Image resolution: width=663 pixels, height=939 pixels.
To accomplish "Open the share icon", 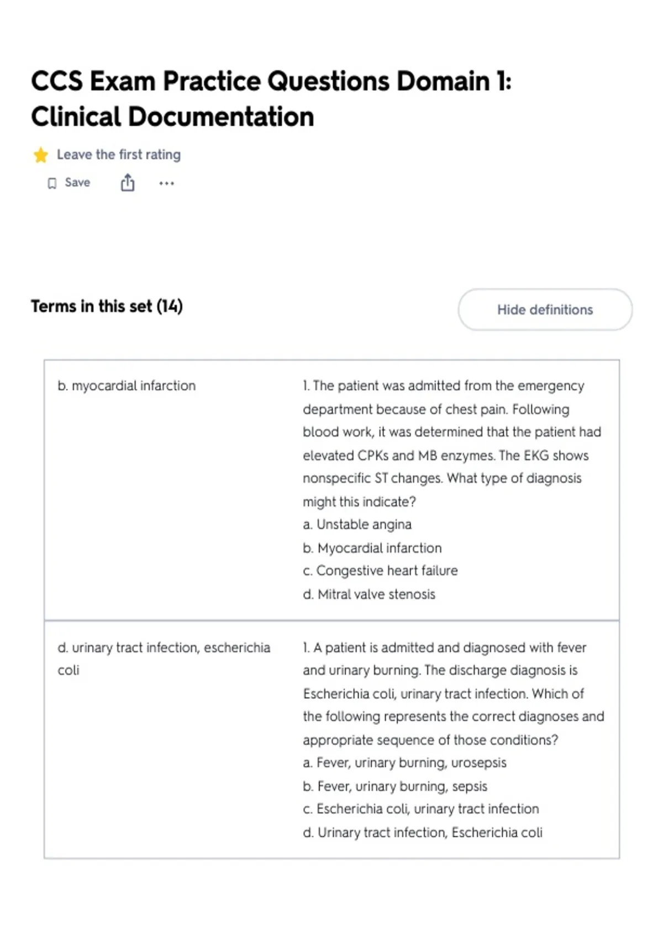I will coord(128,183).
